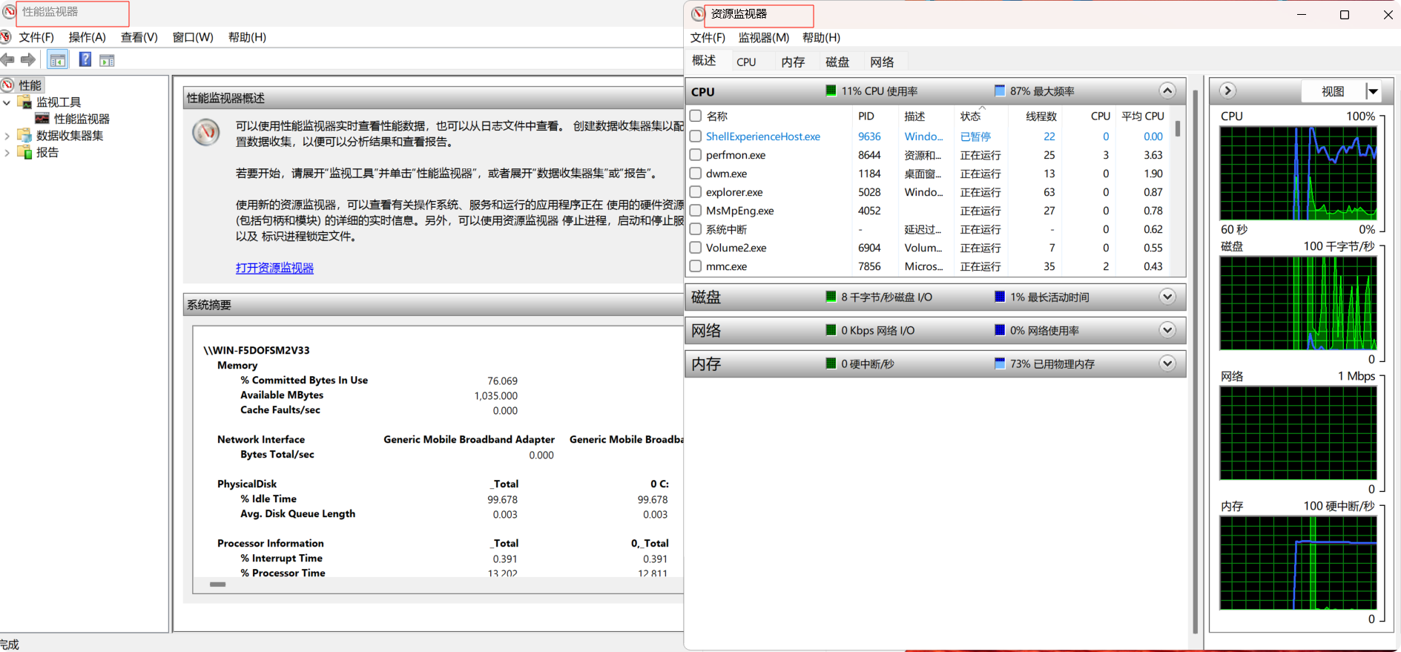This screenshot has width=1401, height=652.
Task: Expand the 网络 section chevron
Action: pos(1167,330)
